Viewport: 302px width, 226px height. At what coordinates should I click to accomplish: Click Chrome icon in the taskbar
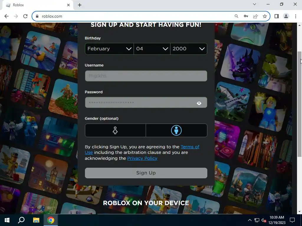click(51, 220)
